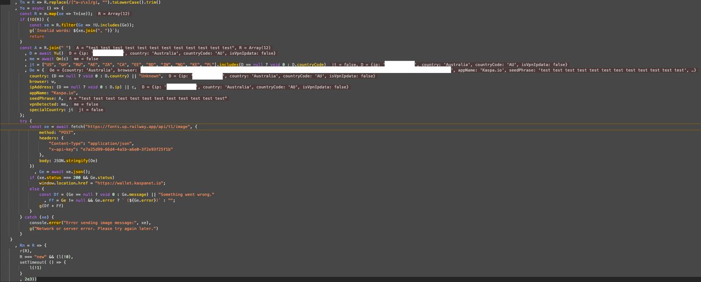Click 'body: JSON.stringify(Oe)' line
Screen dimensions: 701x282
70,159
